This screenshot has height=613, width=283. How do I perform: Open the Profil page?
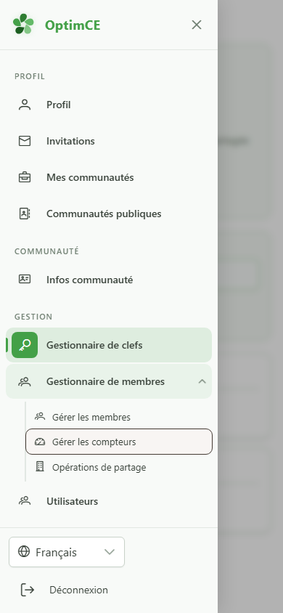point(109,105)
